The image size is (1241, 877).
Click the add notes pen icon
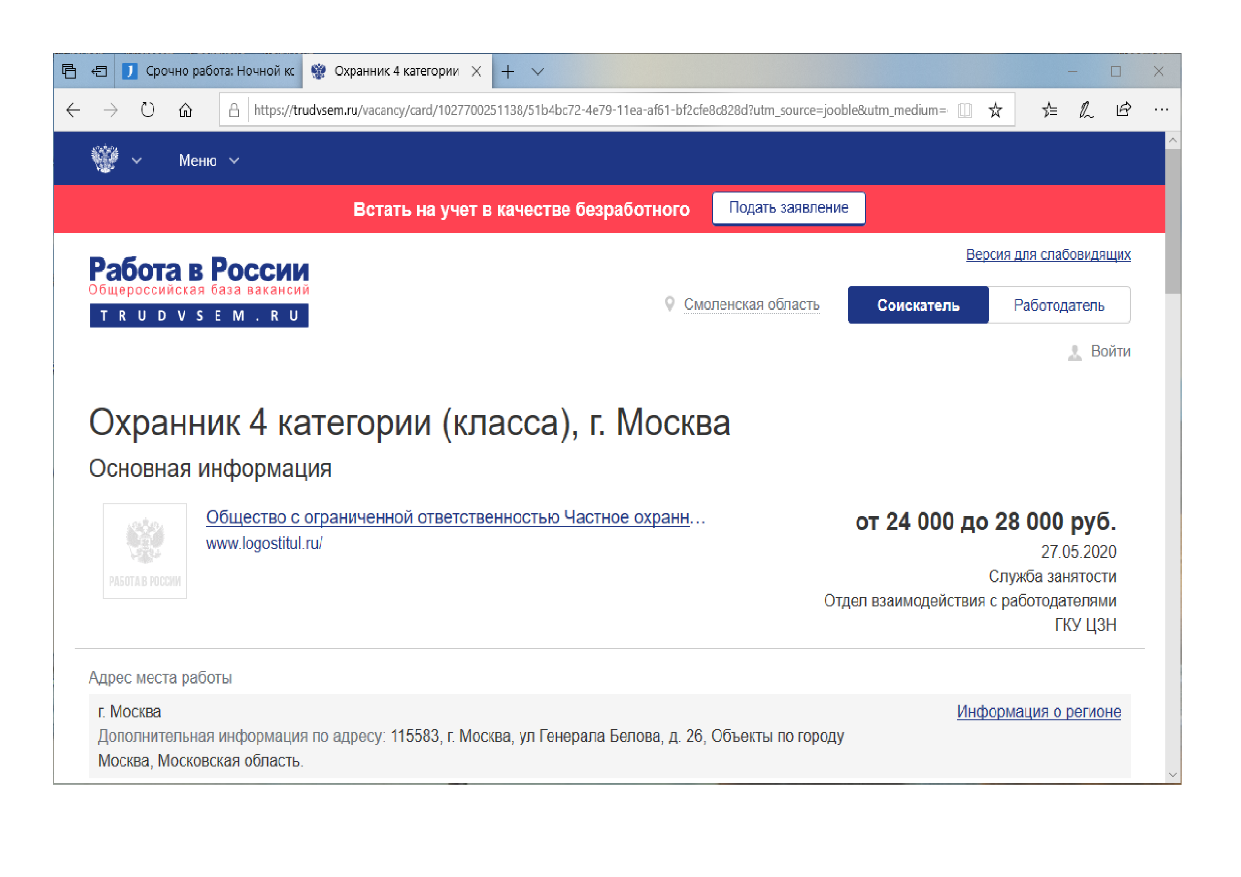point(1086,111)
